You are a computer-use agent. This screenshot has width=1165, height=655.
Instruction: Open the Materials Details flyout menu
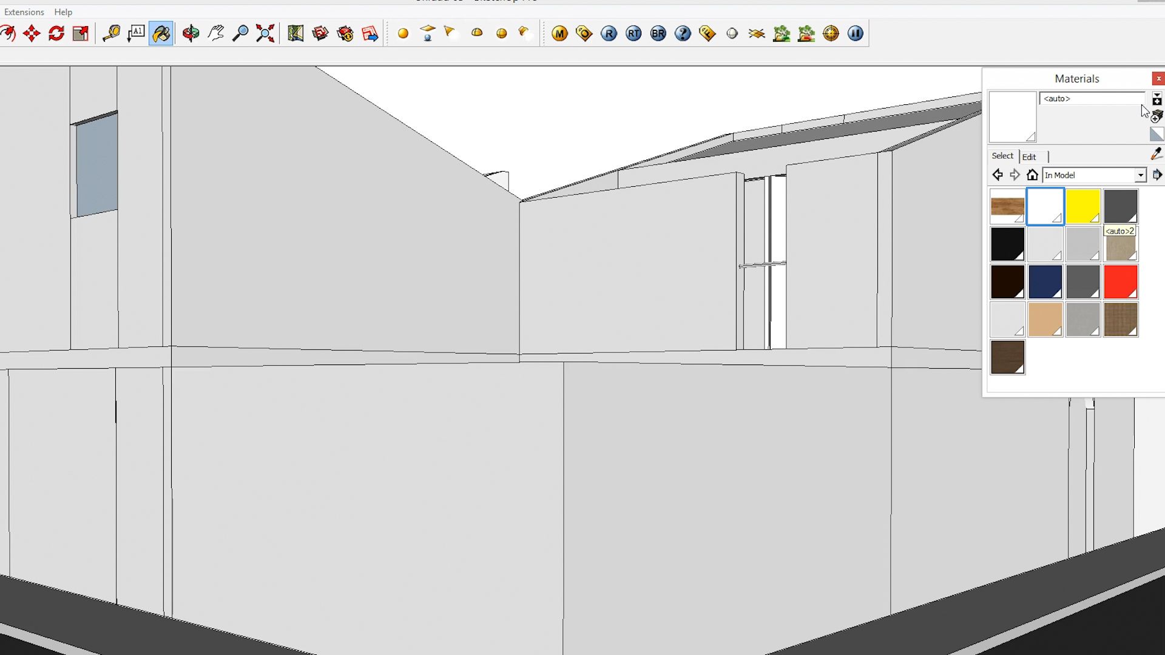click(x=1157, y=175)
